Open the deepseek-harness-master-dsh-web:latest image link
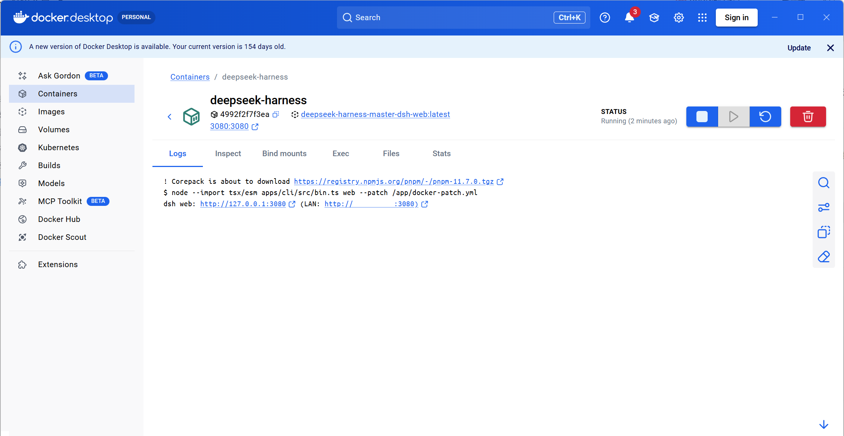 click(x=375, y=114)
